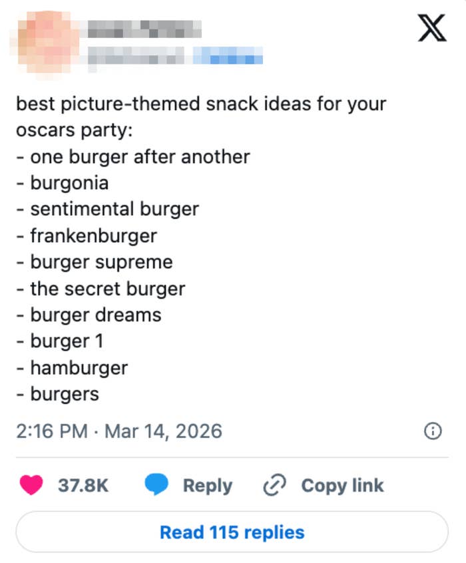Image resolution: width=466 pixels, height=563 pixels.
Task: Open the "2:16 PM · Mar 14, 2026" timestamp
Action: pos(119,431)
